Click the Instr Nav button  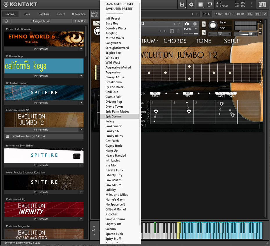(x=80, y=21)
